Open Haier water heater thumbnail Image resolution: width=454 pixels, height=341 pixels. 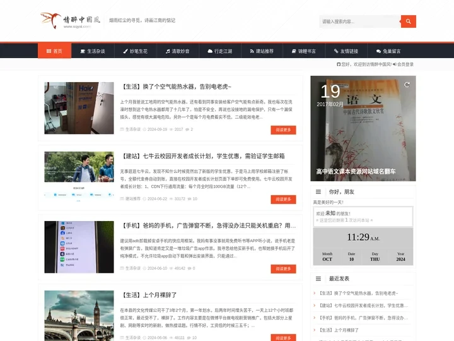pos(79,108)
